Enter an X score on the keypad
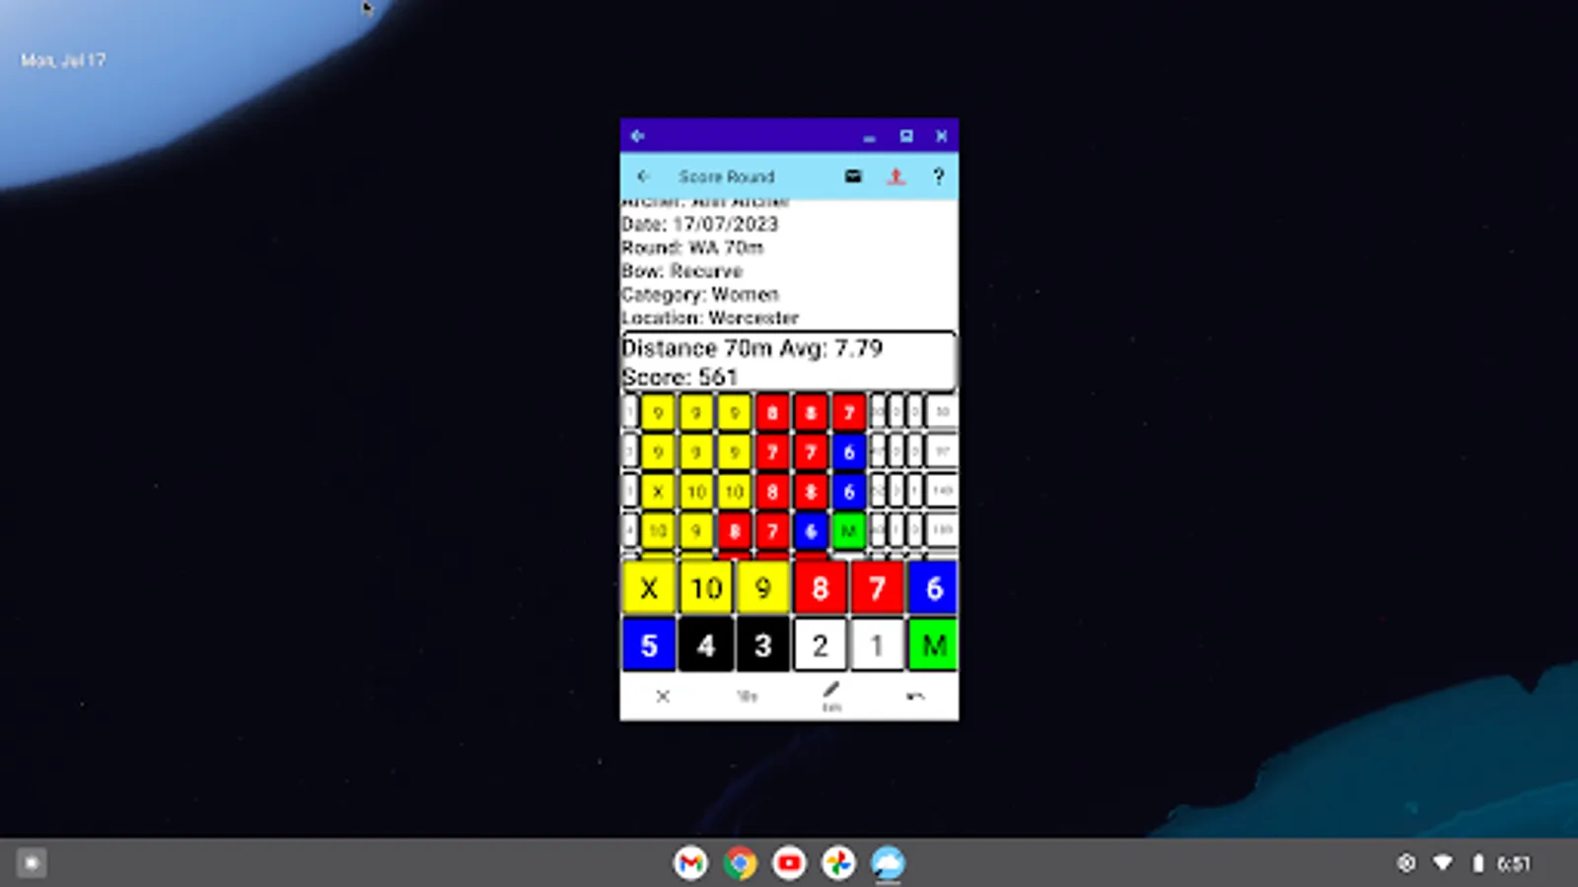 coord(649,588)
